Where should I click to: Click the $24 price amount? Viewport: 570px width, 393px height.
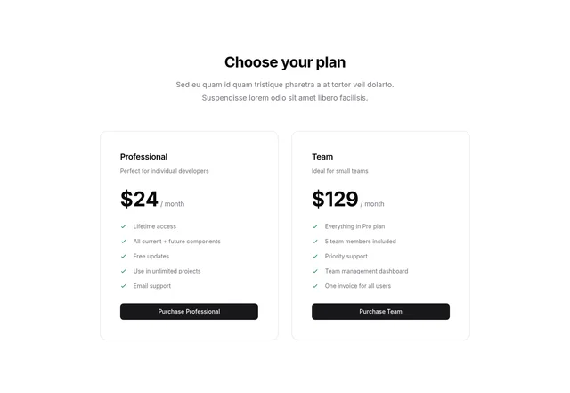[x=139, y=200]
